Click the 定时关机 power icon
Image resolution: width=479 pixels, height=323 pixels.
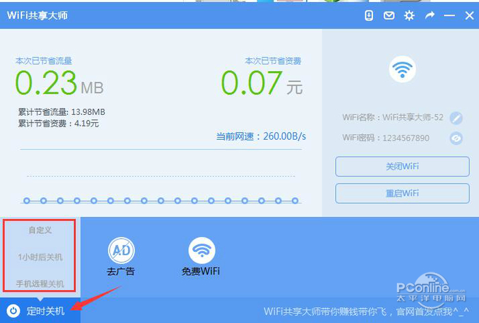click(x=13, y=311)
